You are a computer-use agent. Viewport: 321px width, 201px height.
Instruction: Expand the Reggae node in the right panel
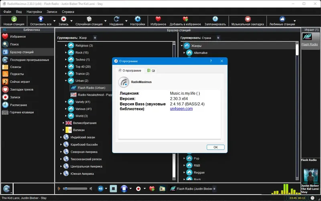(184, 173)
